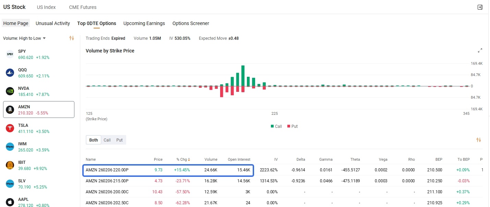Select the Top 0DTE Options tab
The width and height of the screenshot is (490, 207).
coord(97,23)
